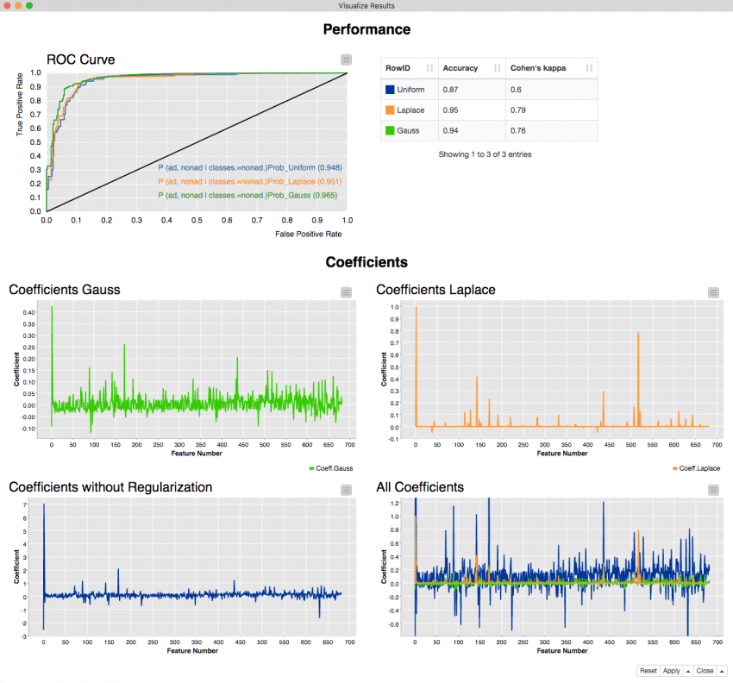
Task: Expand the Apply button dropdown arrow
Action: (x=687, y=670)
